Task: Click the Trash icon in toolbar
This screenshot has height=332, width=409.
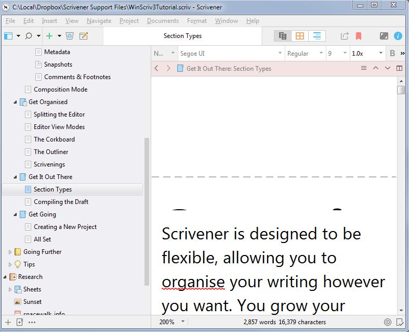Action: point(70,36)
